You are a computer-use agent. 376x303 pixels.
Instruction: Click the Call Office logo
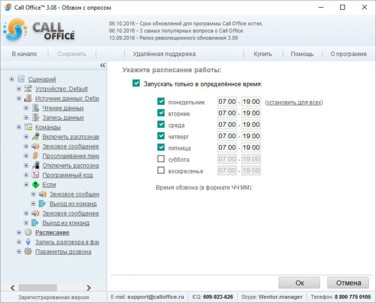pyautogui.click(x=39, y=30)
